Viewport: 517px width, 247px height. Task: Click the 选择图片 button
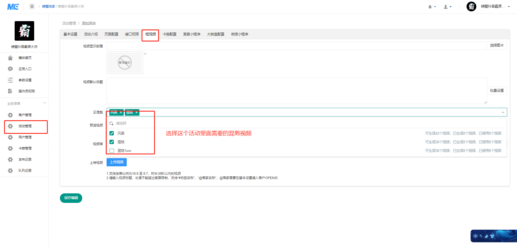click(497, 45)
